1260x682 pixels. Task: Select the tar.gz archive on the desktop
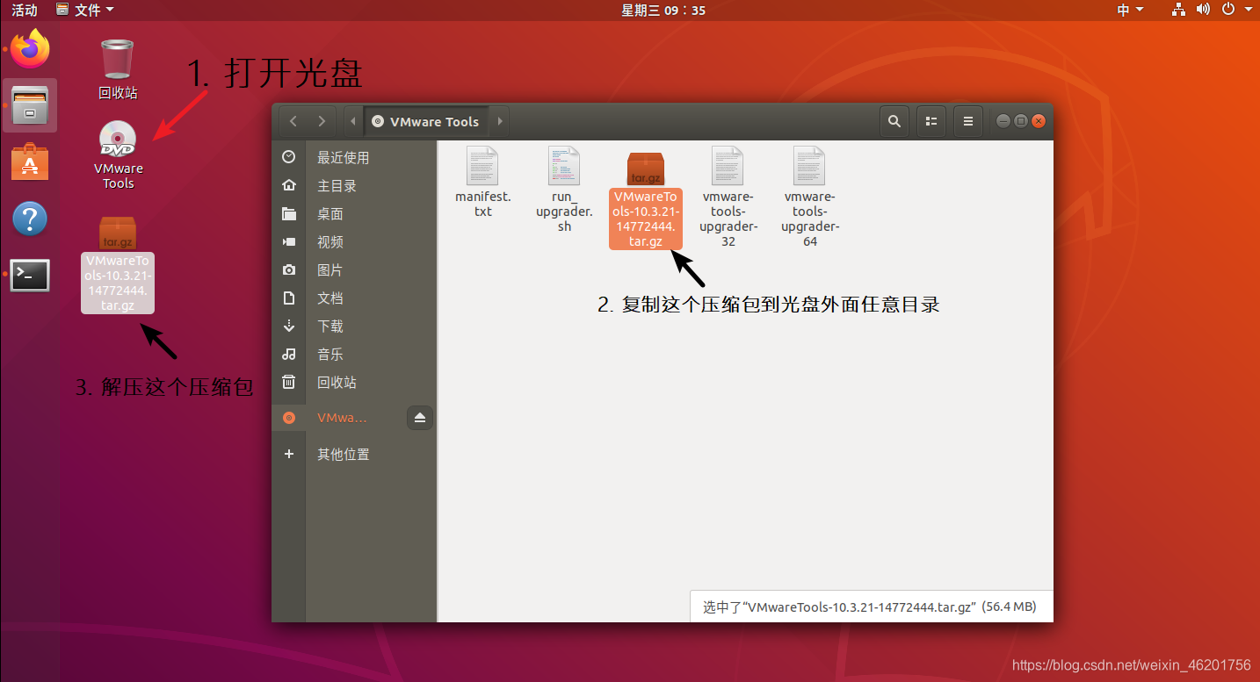pos(118,264)
